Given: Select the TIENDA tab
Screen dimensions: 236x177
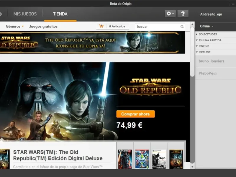Looking at the screenshot, I should pos(60,14).
